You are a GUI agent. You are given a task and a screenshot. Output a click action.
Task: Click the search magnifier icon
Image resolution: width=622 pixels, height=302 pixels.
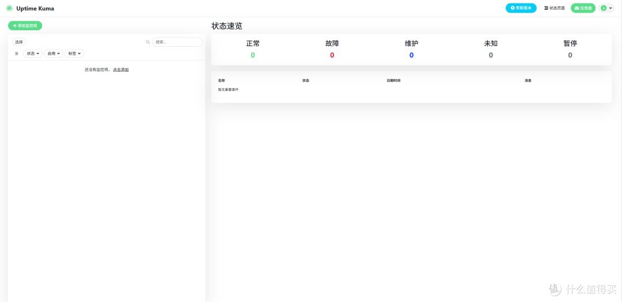(x=148, y=42)
